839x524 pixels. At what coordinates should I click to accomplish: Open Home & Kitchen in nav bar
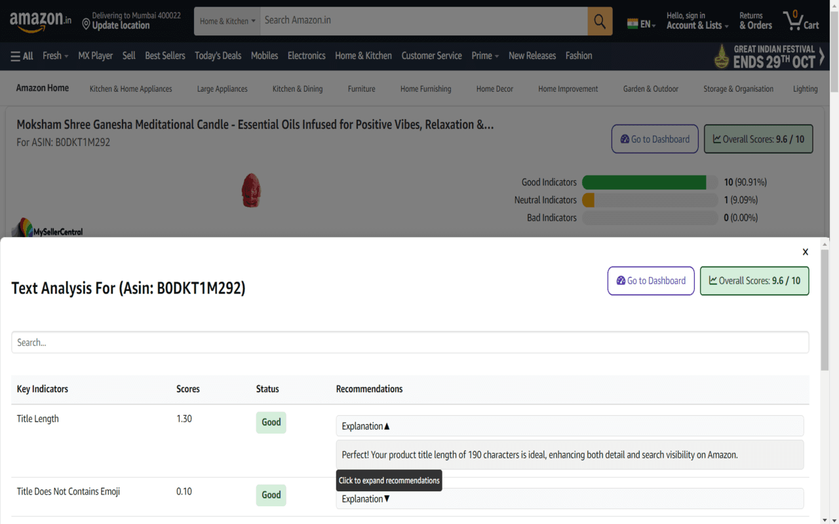pos(363,56)
